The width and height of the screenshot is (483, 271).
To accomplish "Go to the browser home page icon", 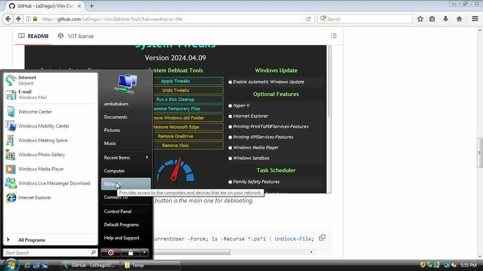I will tap(459, 19).
